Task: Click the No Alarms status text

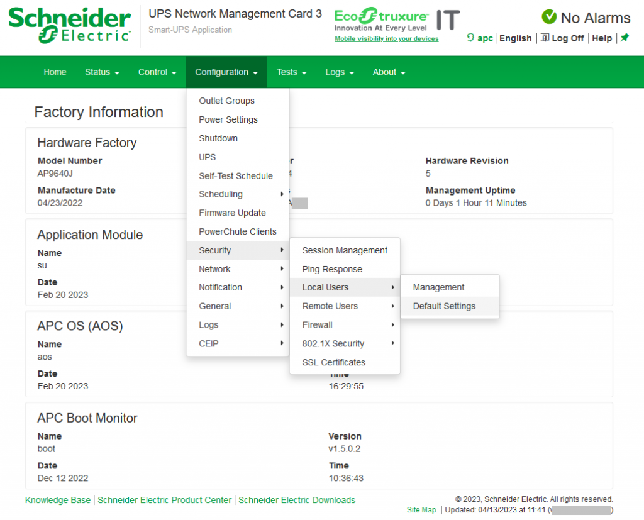Action: tap(596, 18)
